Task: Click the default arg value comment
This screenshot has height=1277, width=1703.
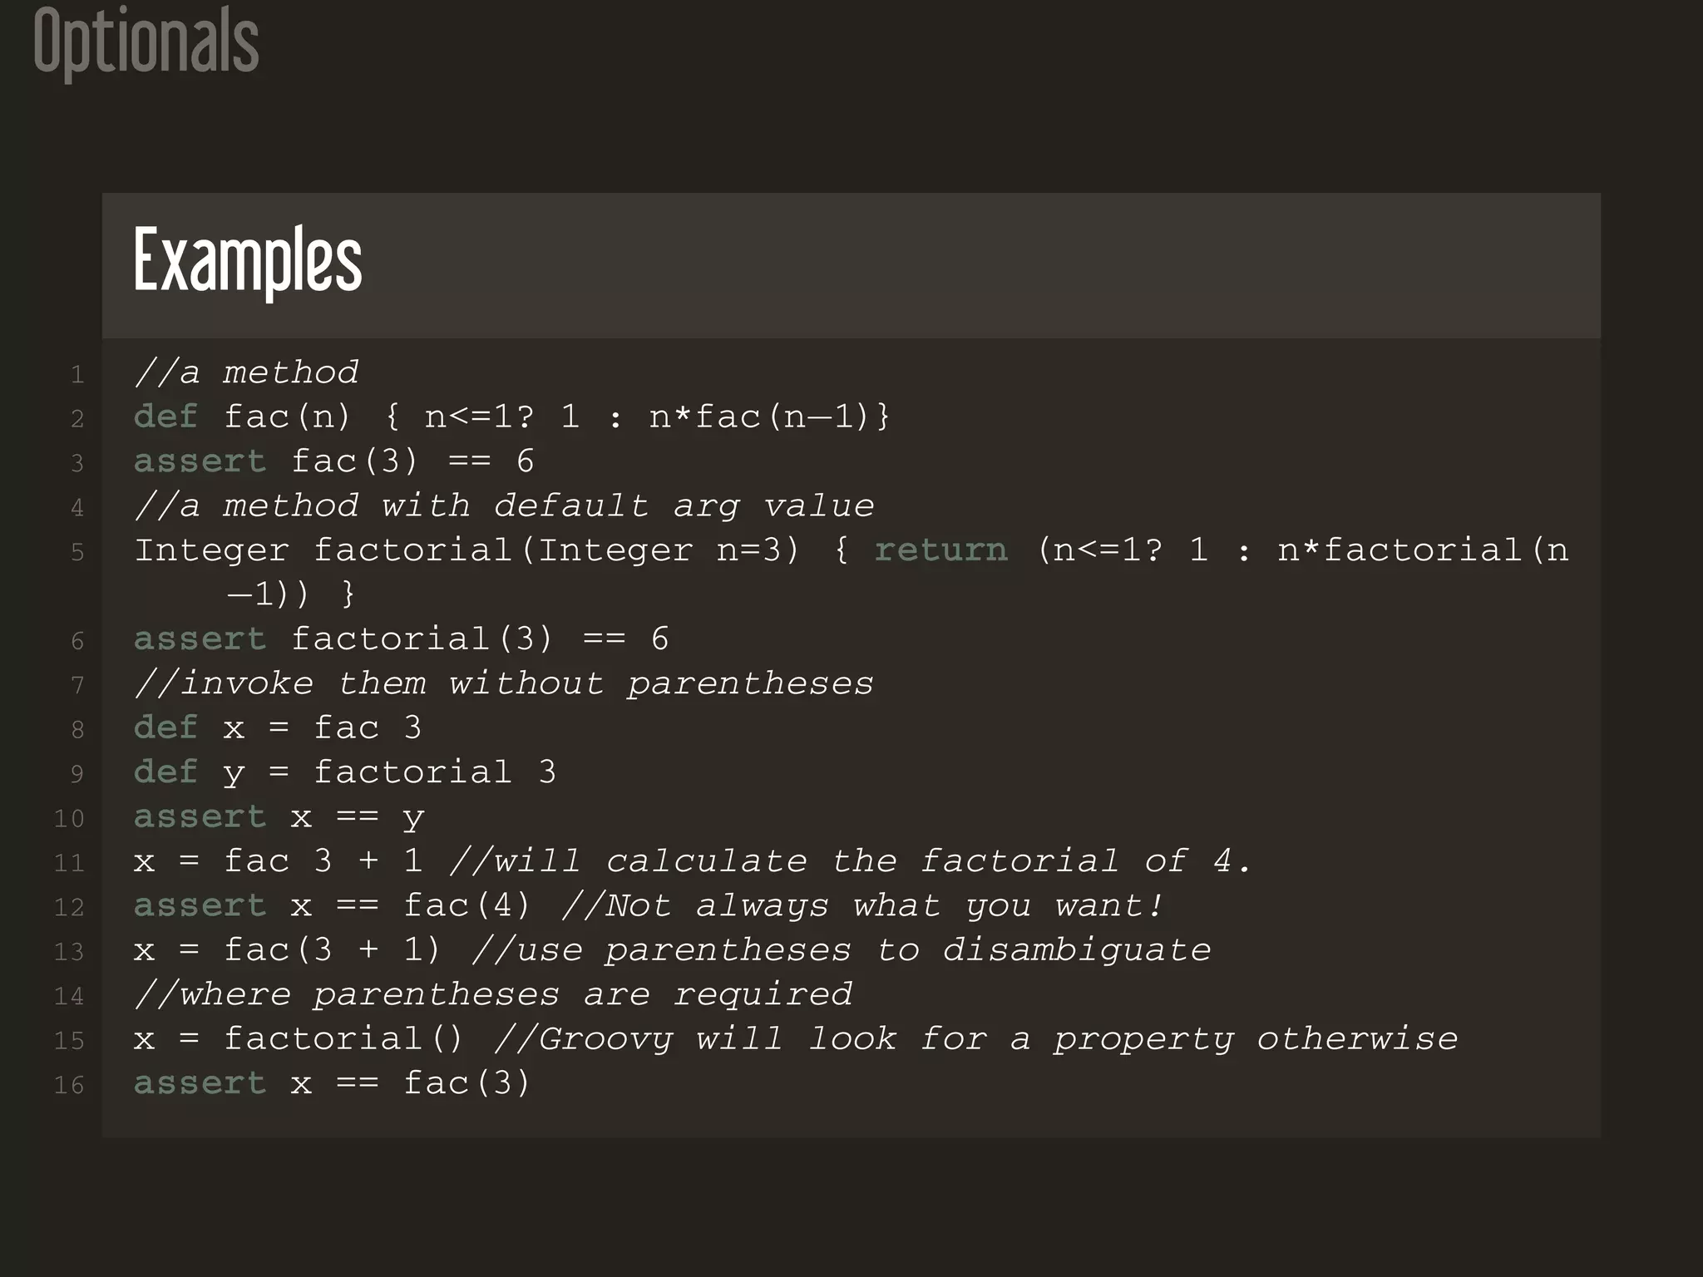Action: tap(504, 505)
